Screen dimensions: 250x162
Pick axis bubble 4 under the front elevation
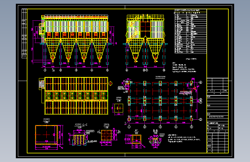pyautogui.click(x=92, y=70)
